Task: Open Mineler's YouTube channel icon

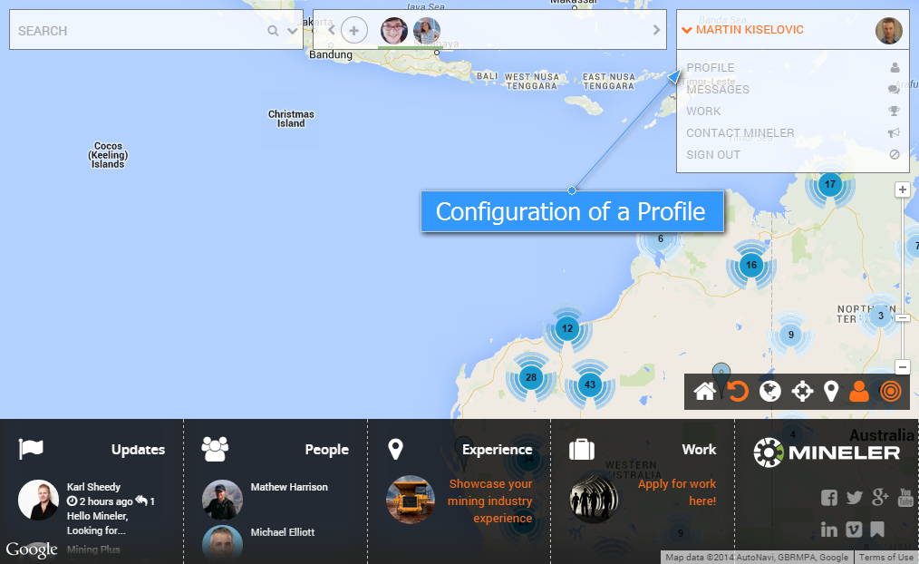Action: click(x=905, y=497)
